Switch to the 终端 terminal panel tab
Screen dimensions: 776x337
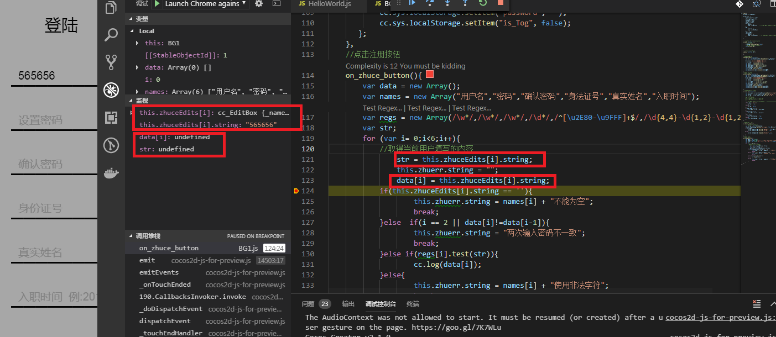click(x=413, y=304)
